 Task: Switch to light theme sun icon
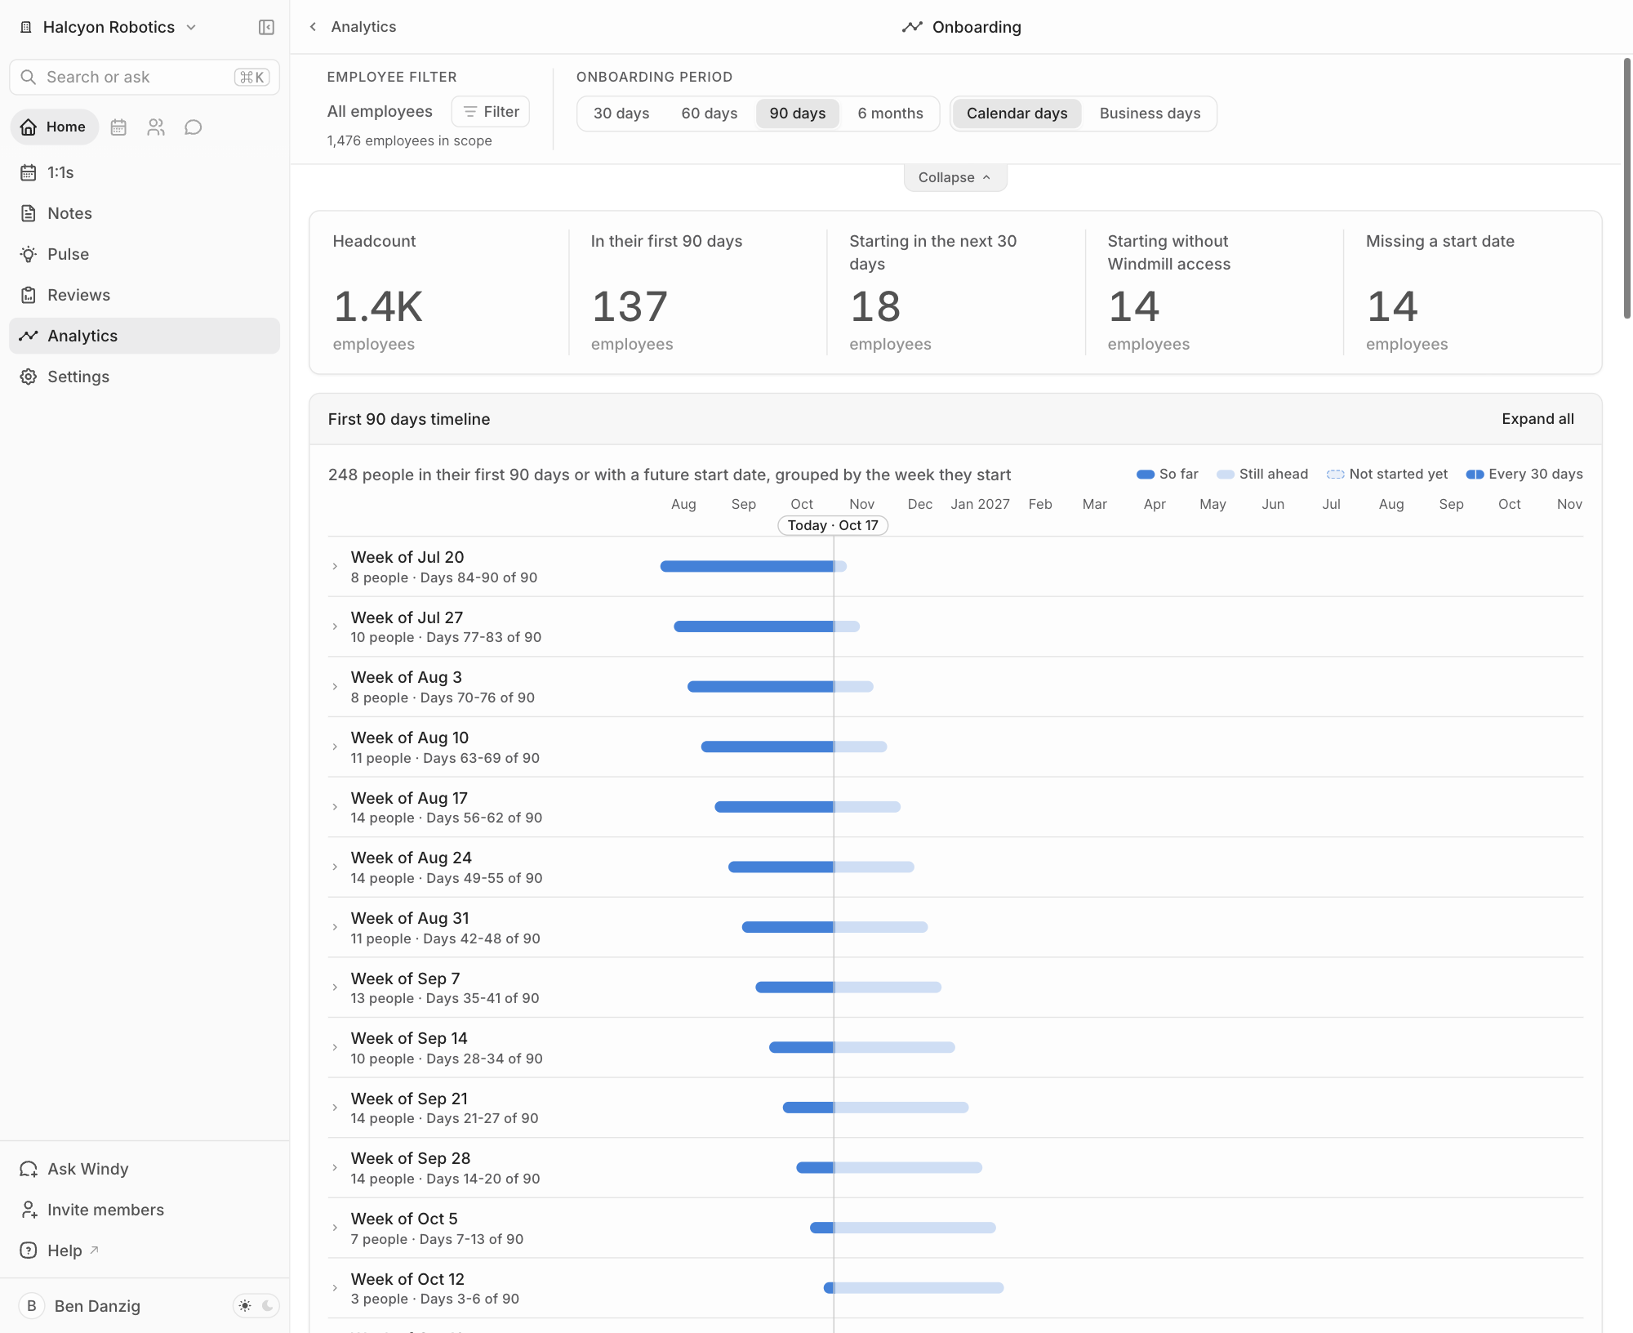click(x=245, y=1306)
